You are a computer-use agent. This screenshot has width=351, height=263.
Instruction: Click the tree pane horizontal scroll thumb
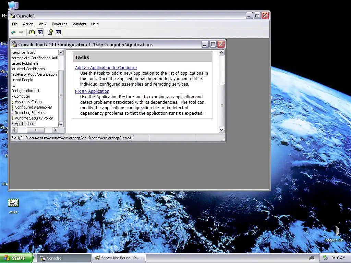[x=36, y=130]
